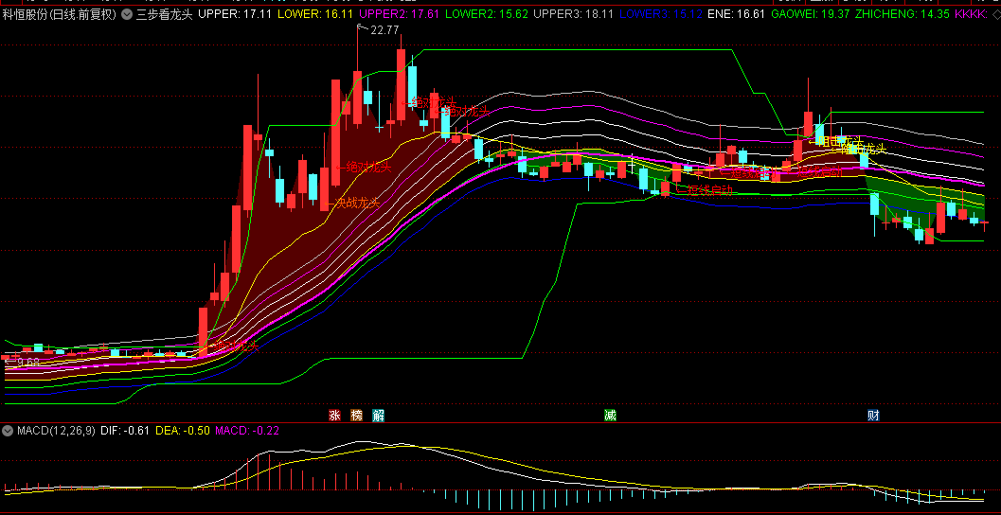Image resolution: width=1001 pixels, height=515 pixels.
Task: Select the green LOWER2: 15.62 value
Action: tap(487, 14)
